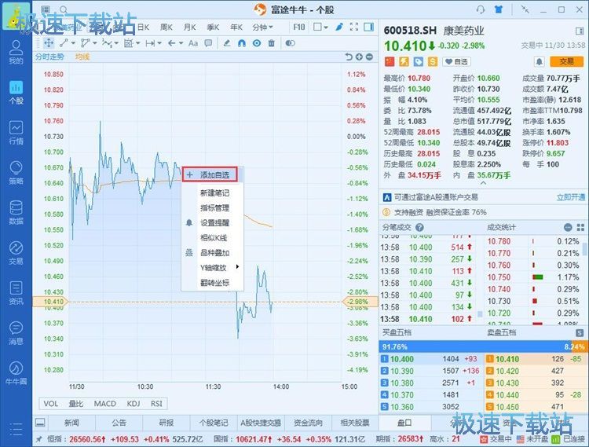Open the 策略 strategy sidebar icon
This screenshot has width=589, height=447.
16,172
